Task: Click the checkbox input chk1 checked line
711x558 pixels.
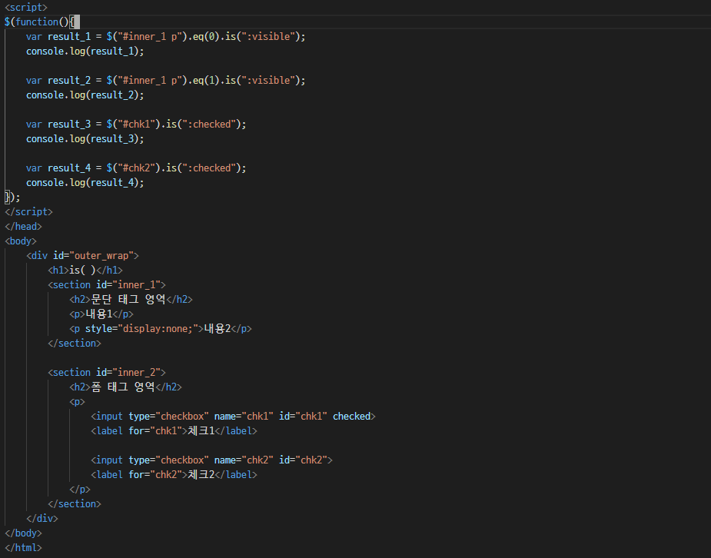Action: tap(233, 416)
